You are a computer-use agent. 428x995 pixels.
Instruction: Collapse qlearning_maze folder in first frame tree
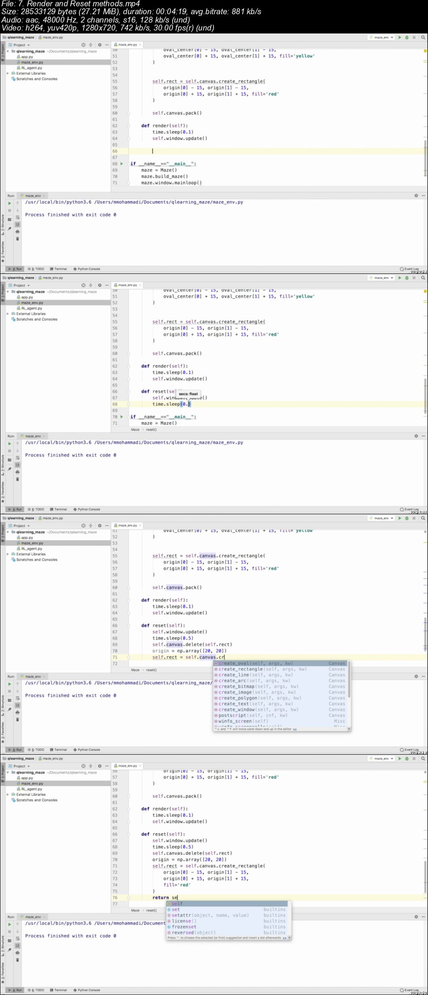(x=8, y=51)
